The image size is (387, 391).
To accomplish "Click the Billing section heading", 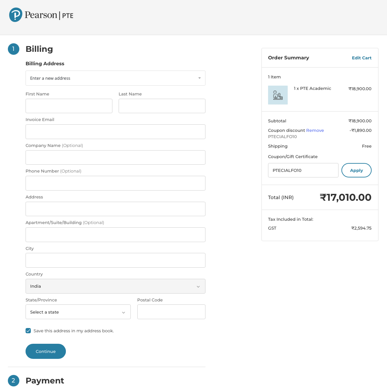I will pos(39,49).
